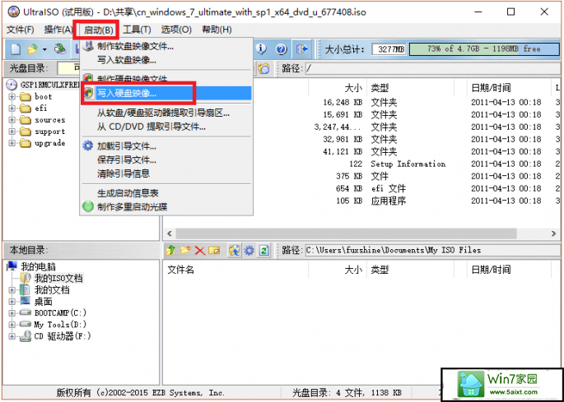Click the go-up folder icon in local toolbar
Screen dimensions: 564x402
tap(171, 250)
